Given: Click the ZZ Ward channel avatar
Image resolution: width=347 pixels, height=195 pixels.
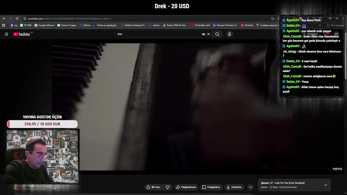Looking at the screenshot, I should click(17, 187).
